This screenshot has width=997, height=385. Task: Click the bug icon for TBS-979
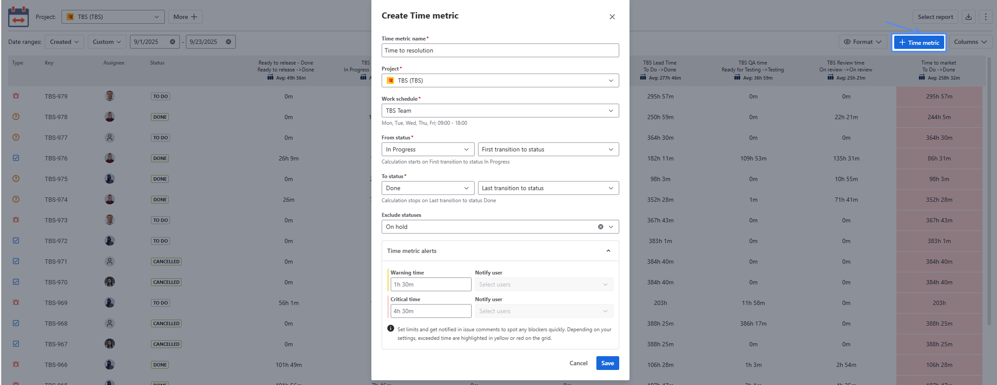click(x=16, y=96)
